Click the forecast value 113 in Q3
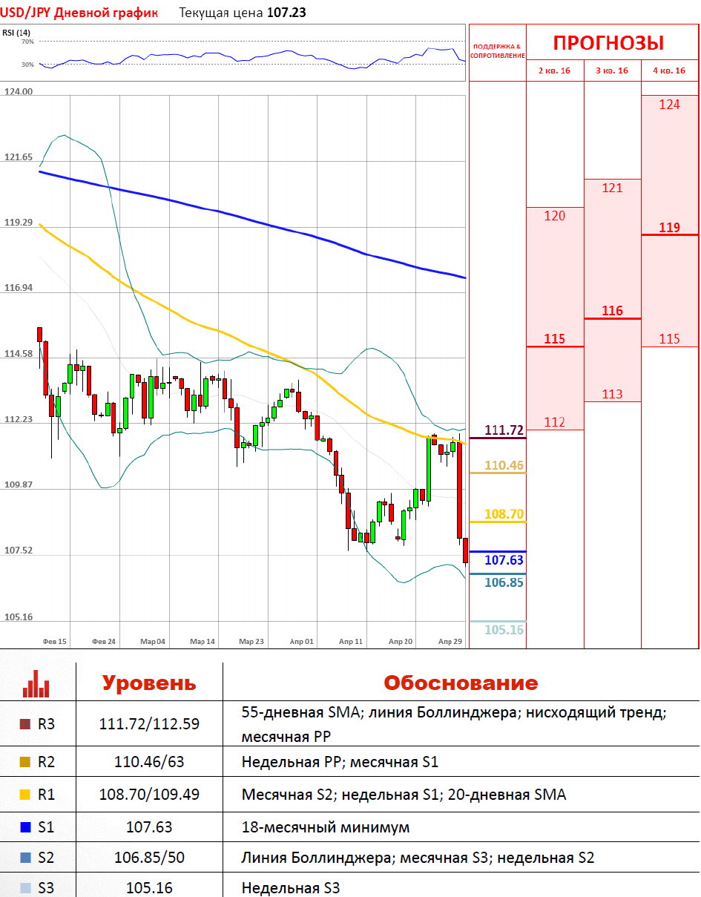The height and width of the screenshot is (897, 701). pyautogui.click(x=613, y=394)
